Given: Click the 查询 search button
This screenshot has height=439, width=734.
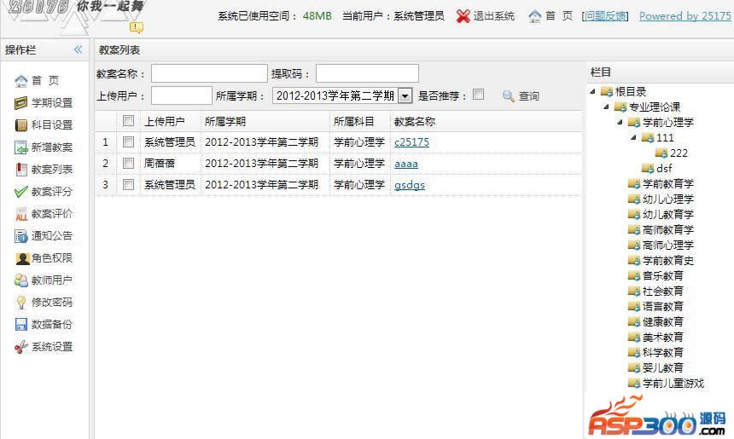Looking at the screenshot, I should pyautogui.click(x=529, y=96).
